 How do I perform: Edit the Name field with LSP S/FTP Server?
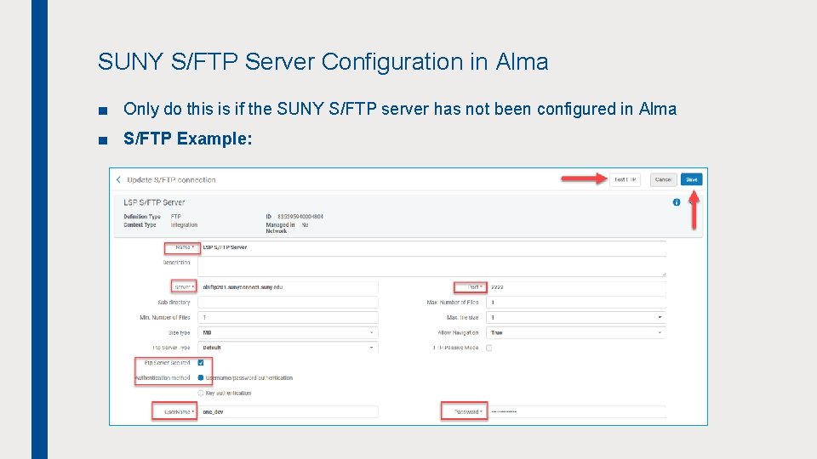tap(432, 247)
